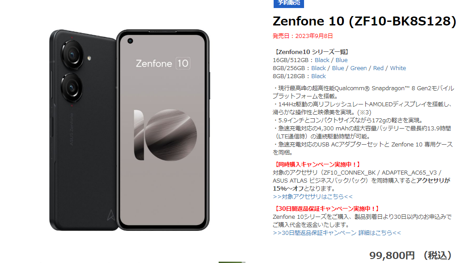Click the upper rear camera lens in image
The width and height of the screenshot is (465, 263).
pos(72,54)
